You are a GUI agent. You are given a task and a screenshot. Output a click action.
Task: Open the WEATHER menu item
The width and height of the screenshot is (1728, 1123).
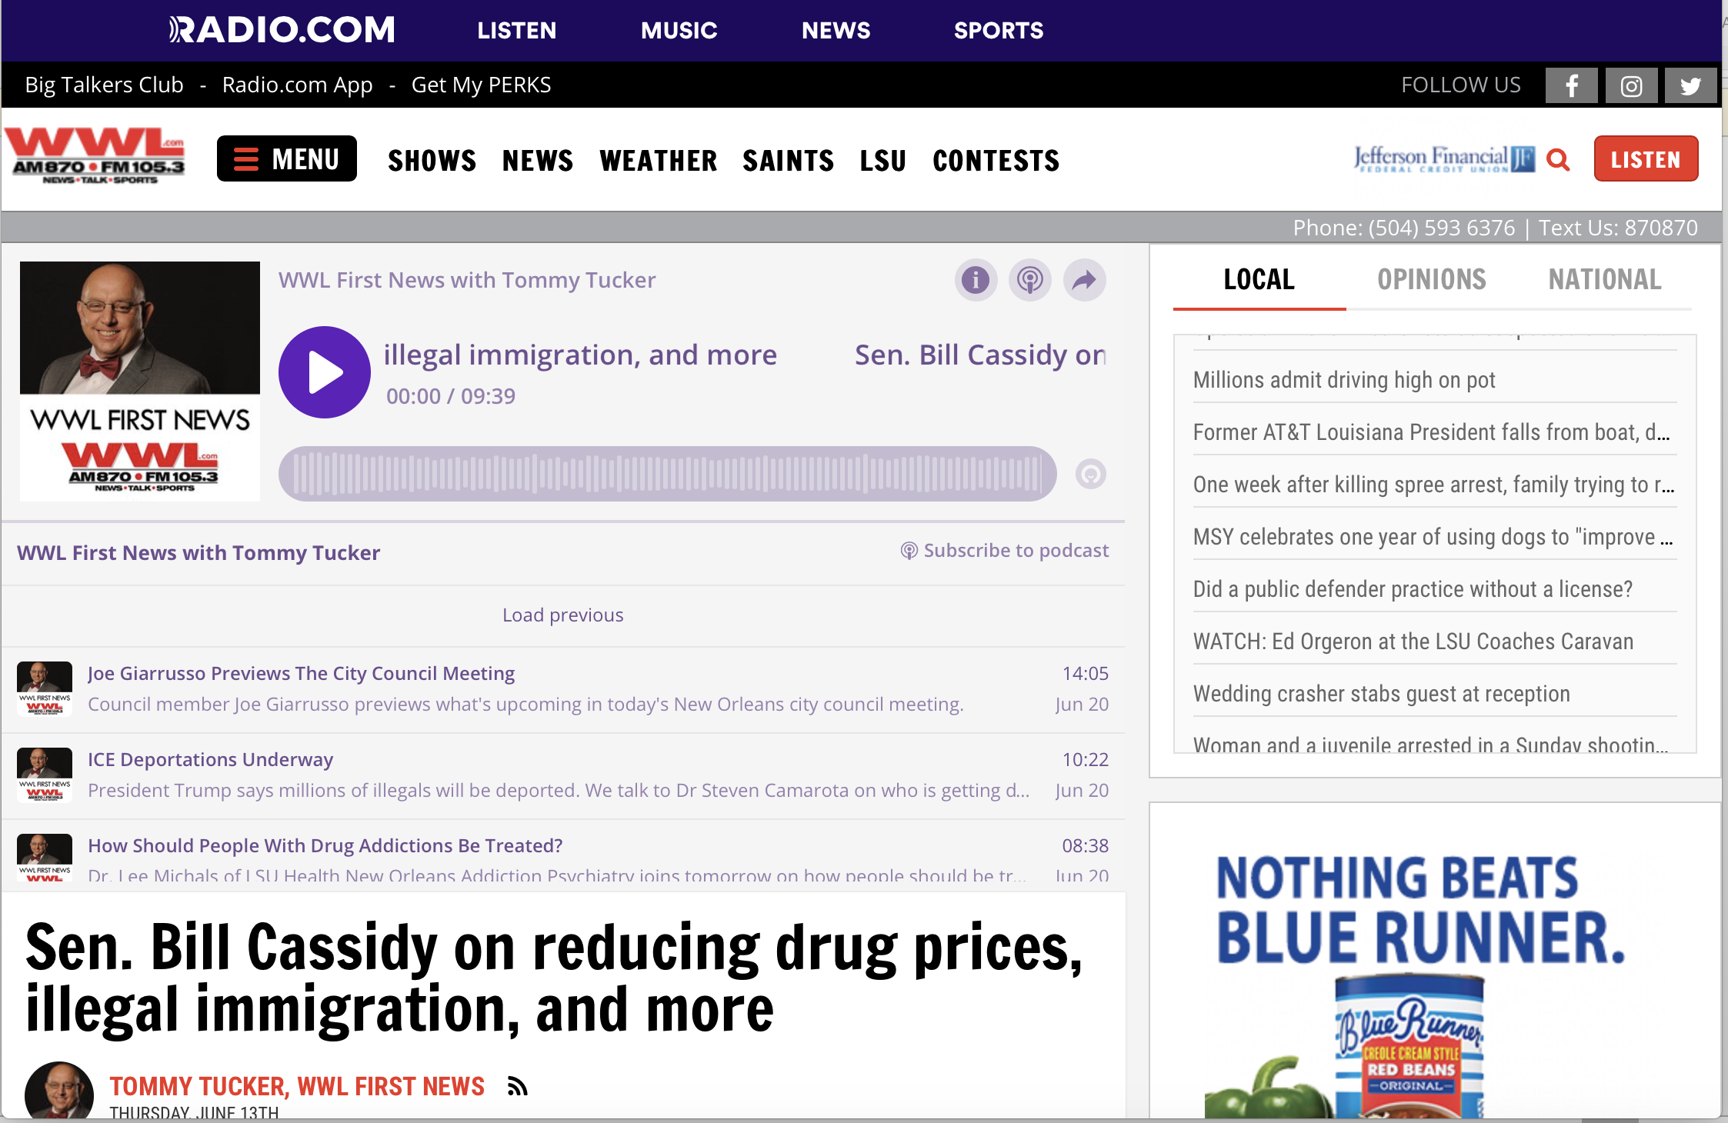(659, 160)
